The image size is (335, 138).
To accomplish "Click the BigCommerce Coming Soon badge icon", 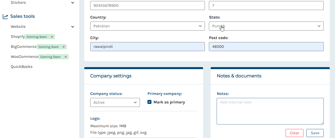I will (x=64, y=47).
